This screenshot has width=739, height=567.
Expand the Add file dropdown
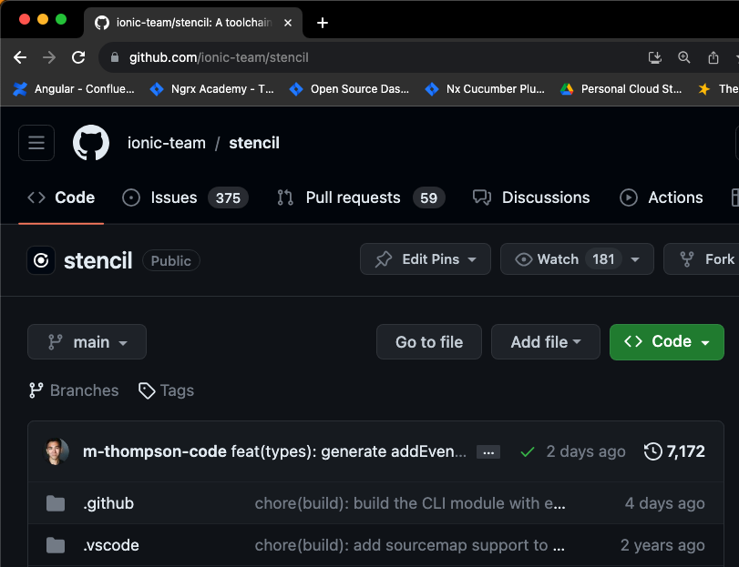[545, 341]
